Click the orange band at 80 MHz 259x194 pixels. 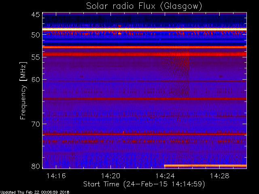(x=205, y=166)
